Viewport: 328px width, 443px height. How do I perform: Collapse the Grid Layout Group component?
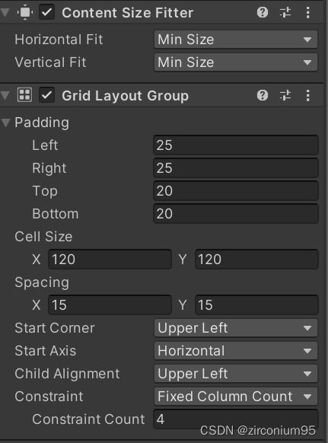[x=5, y=95]
